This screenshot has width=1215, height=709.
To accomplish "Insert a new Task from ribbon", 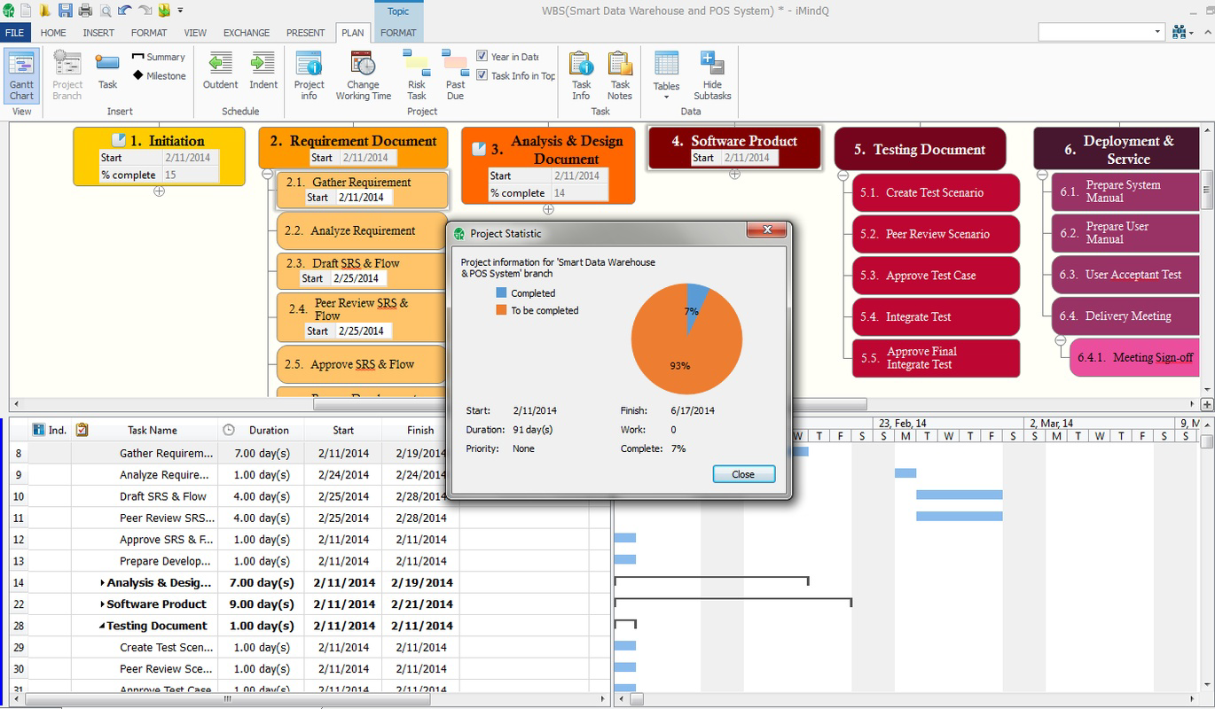I will tap(107, 72).
